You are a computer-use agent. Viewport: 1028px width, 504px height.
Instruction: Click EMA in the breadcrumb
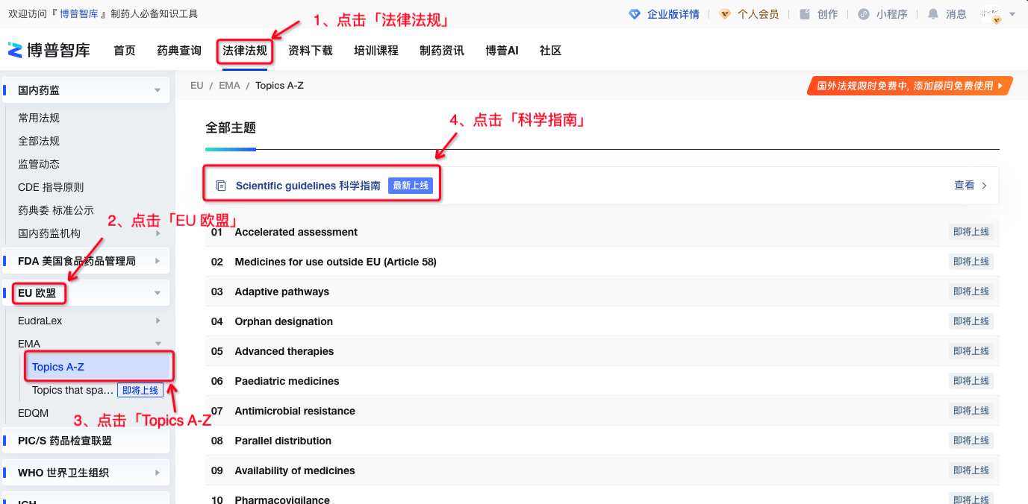tap(229, 86)
